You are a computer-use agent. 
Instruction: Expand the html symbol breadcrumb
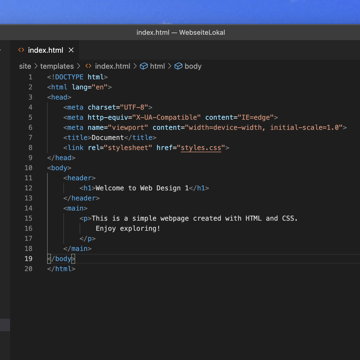click(157, 66)
